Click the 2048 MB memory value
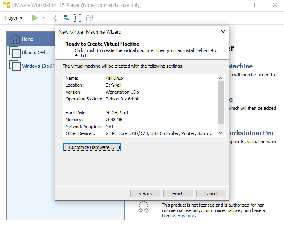 click(114, 120)
